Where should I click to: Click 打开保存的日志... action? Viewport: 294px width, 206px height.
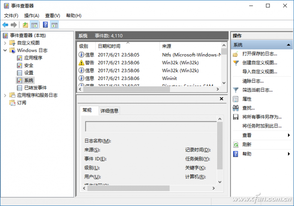pos(259,54)
